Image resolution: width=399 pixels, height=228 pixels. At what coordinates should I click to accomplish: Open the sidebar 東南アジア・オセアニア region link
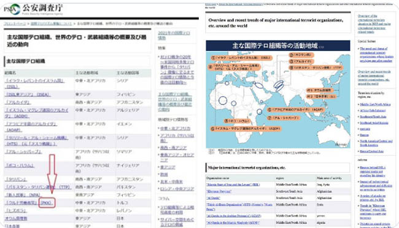(177, 158)
